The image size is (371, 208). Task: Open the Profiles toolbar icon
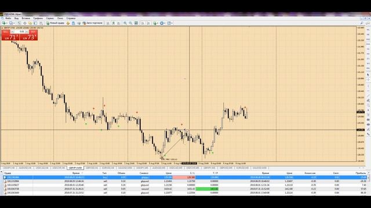(x=11, y=23)
